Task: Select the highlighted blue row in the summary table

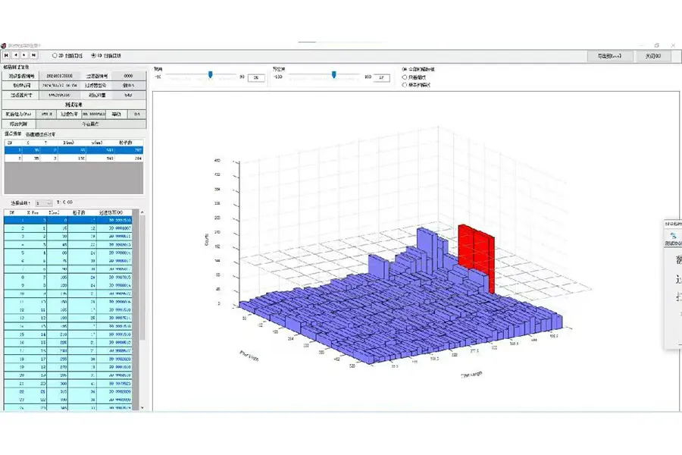Action: [x=72, y=151]
